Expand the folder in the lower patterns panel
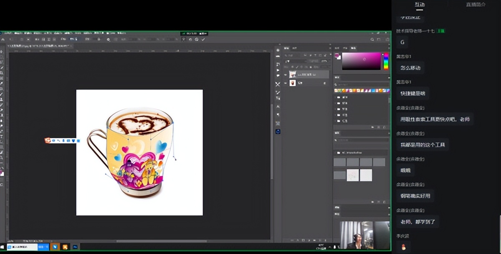This screenshot has height=254, width=501. pos(338,153)
